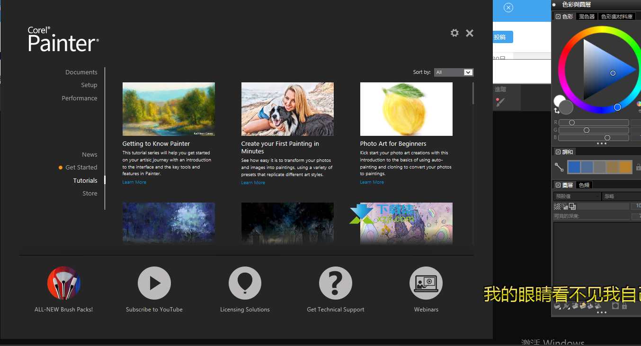
Task: Click the blue 投稿 button in browser
Action: coord(502,37)
